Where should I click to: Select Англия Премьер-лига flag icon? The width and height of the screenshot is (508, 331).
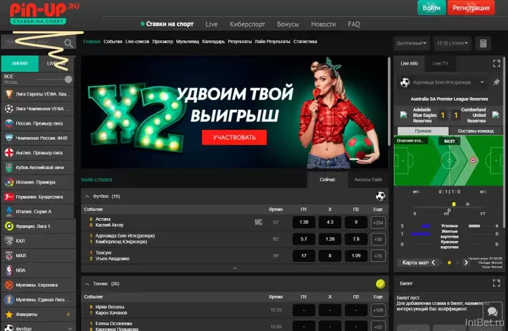click(x=9, y=152)
